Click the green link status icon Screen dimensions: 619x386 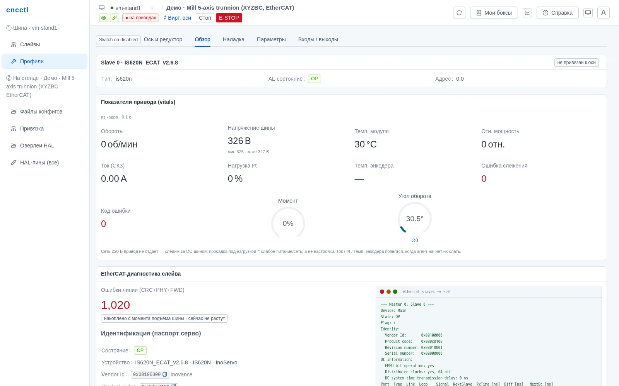pyautogui.click(x=115, y=18)
